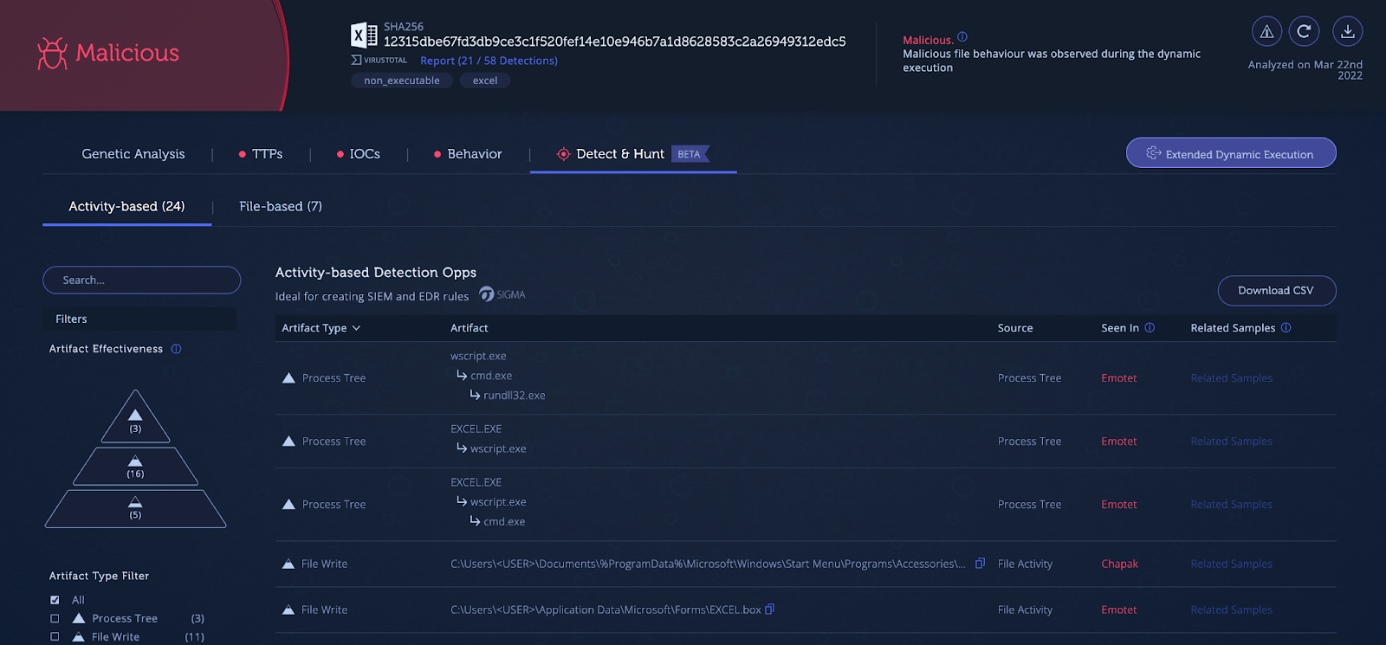This screenshot has height=645, width=1386.
Task: Open the Genetic Analysis tab
Action: click(x=133, y=154)
